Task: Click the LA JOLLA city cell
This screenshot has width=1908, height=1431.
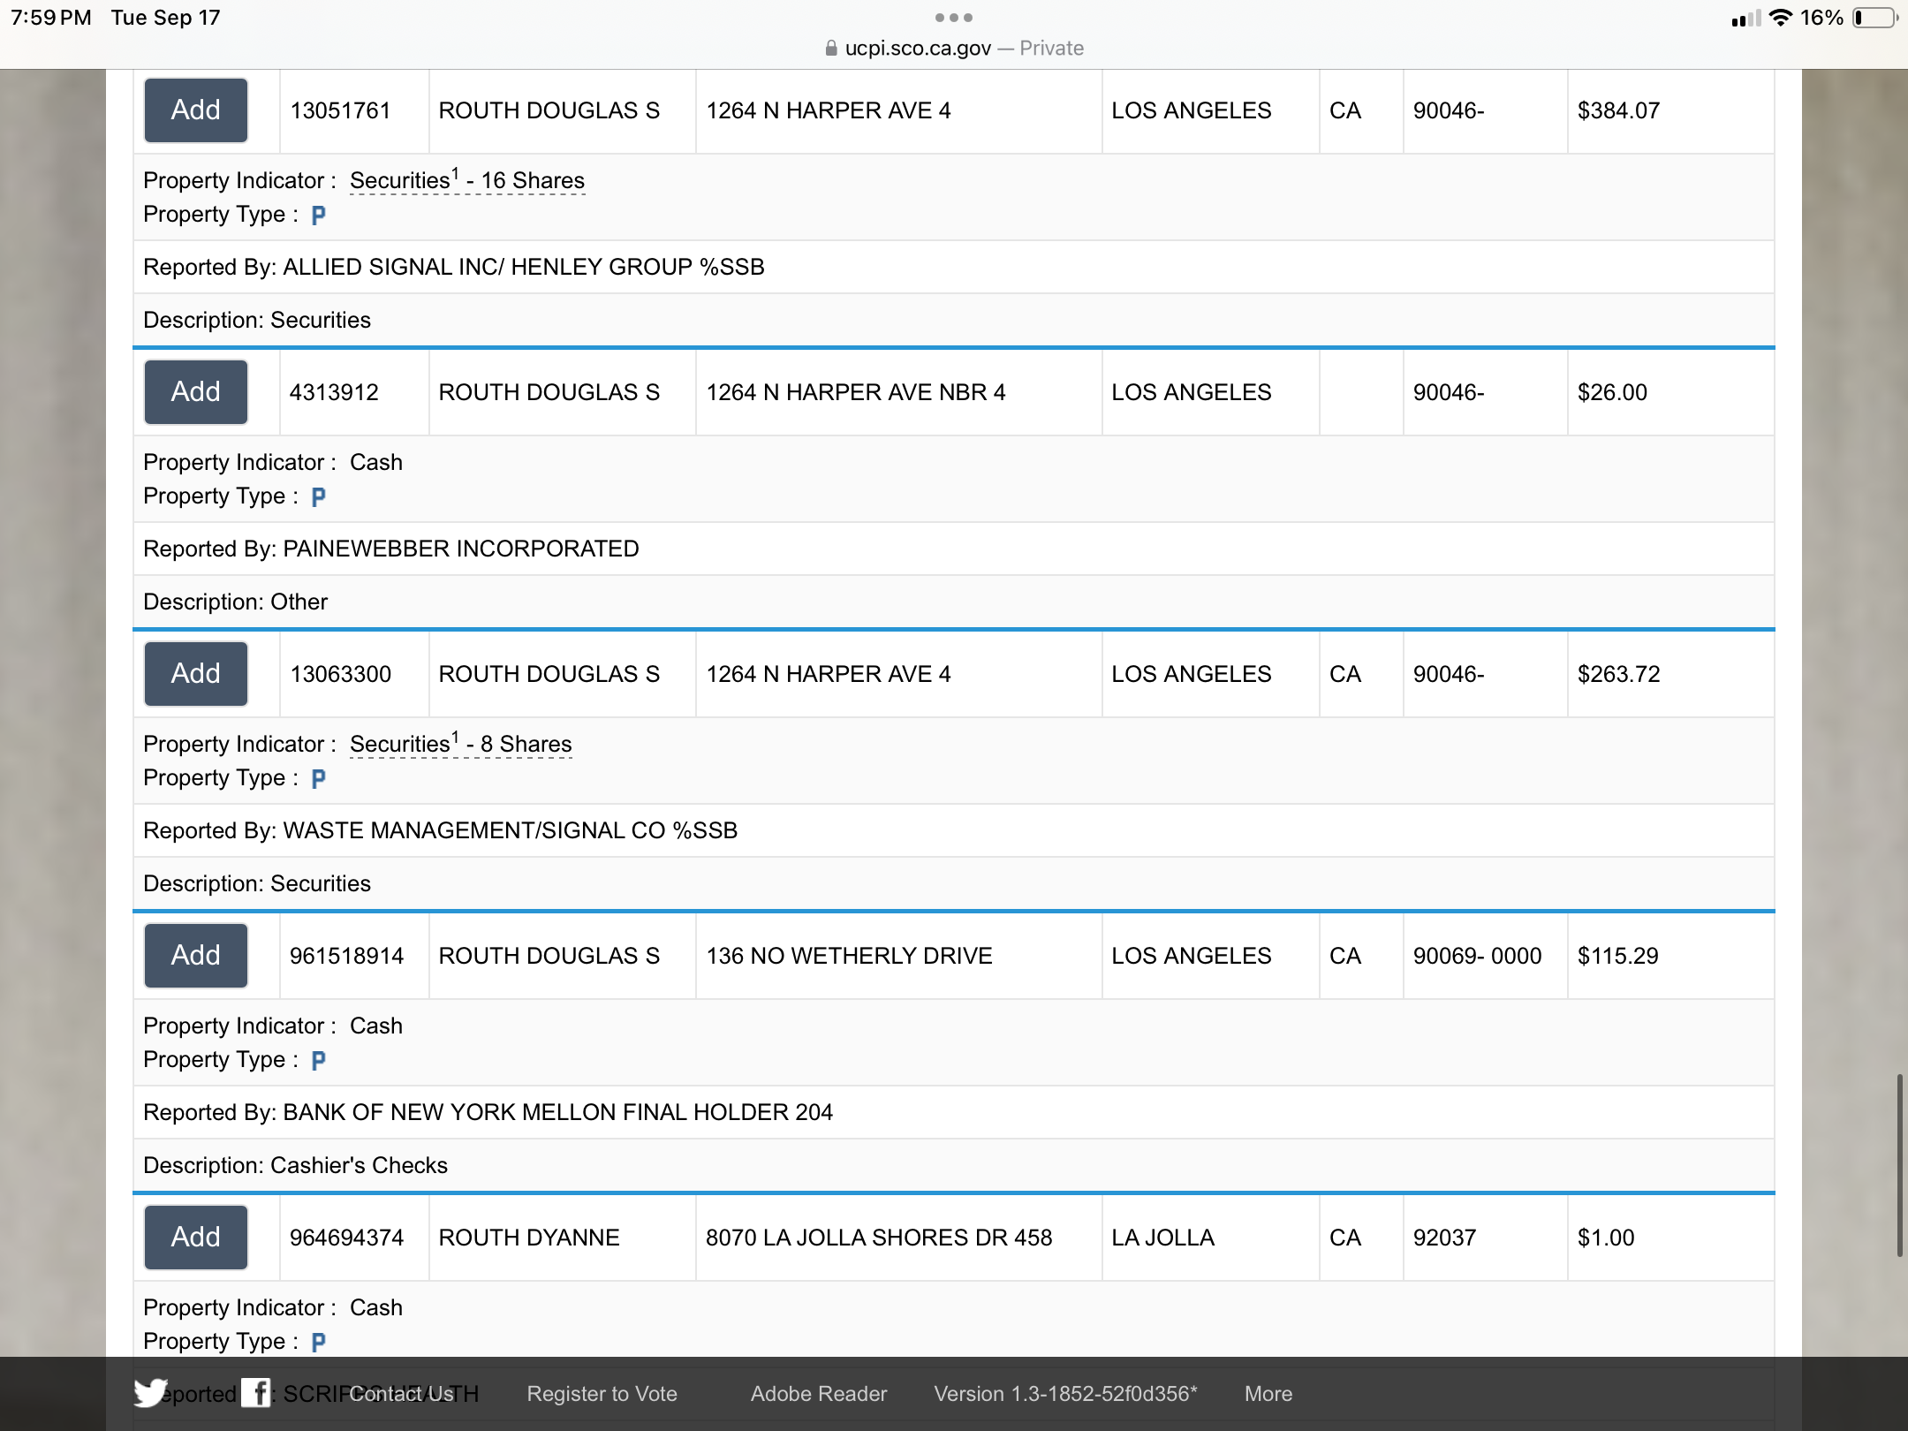Action: [x=1210, y=1238]
